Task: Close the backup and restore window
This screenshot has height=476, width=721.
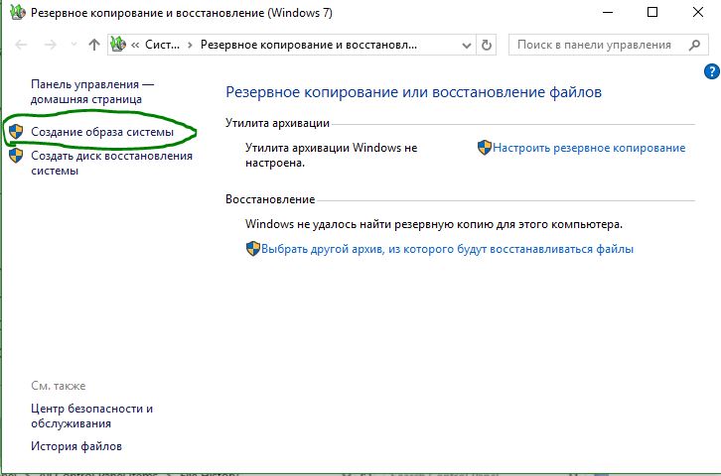Action: point(697,12)
